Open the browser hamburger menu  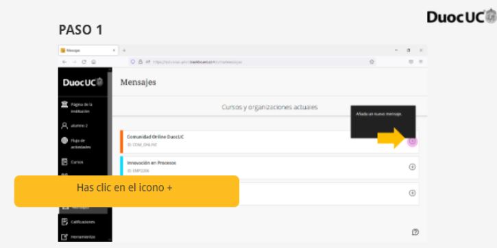[x=421, y=62]
